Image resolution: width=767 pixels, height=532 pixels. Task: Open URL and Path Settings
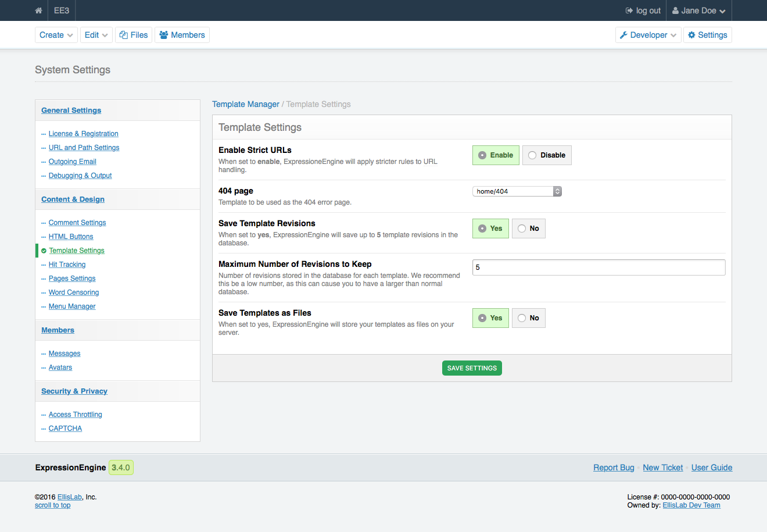tap(84, 148)
